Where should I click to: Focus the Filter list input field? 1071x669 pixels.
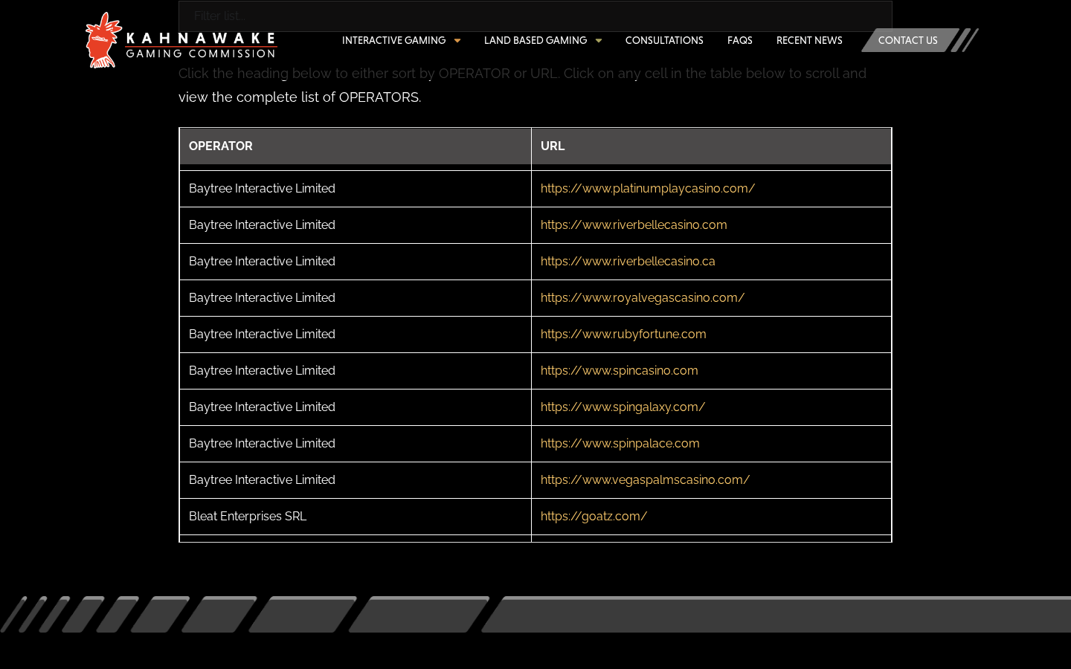click(535, 16)
